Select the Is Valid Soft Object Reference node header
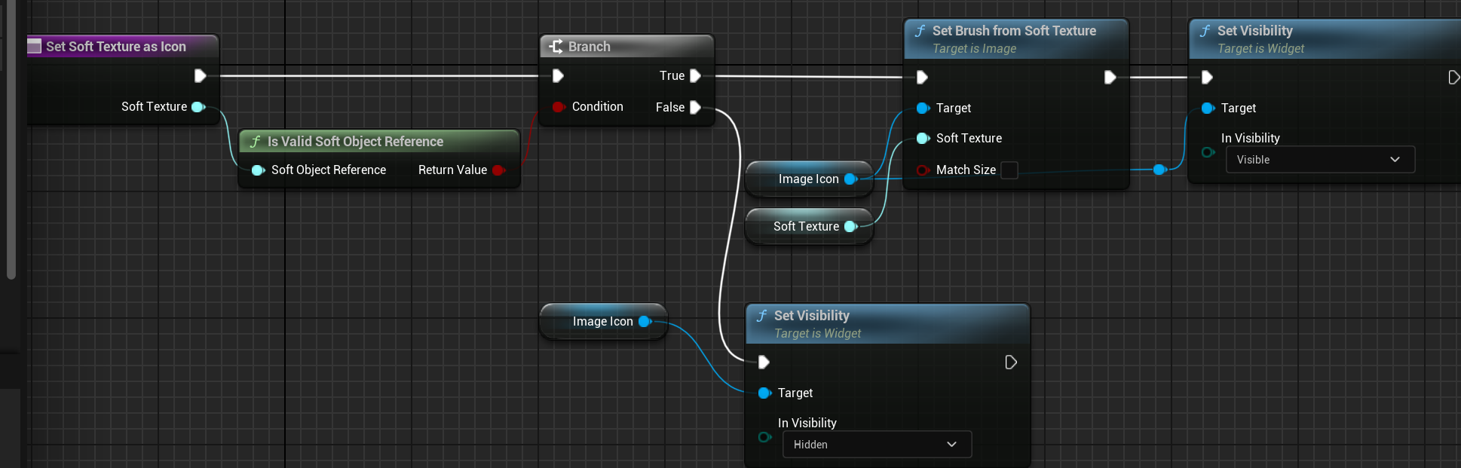Screen dimensions: 1461x468 click(x=355, y=142)
